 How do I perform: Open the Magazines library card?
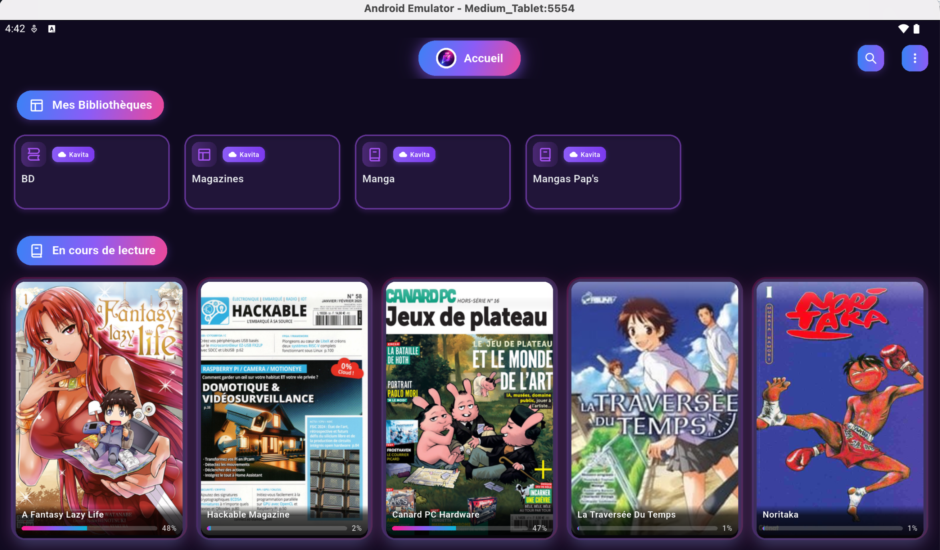pyautogui.click(x=262, y=172)
